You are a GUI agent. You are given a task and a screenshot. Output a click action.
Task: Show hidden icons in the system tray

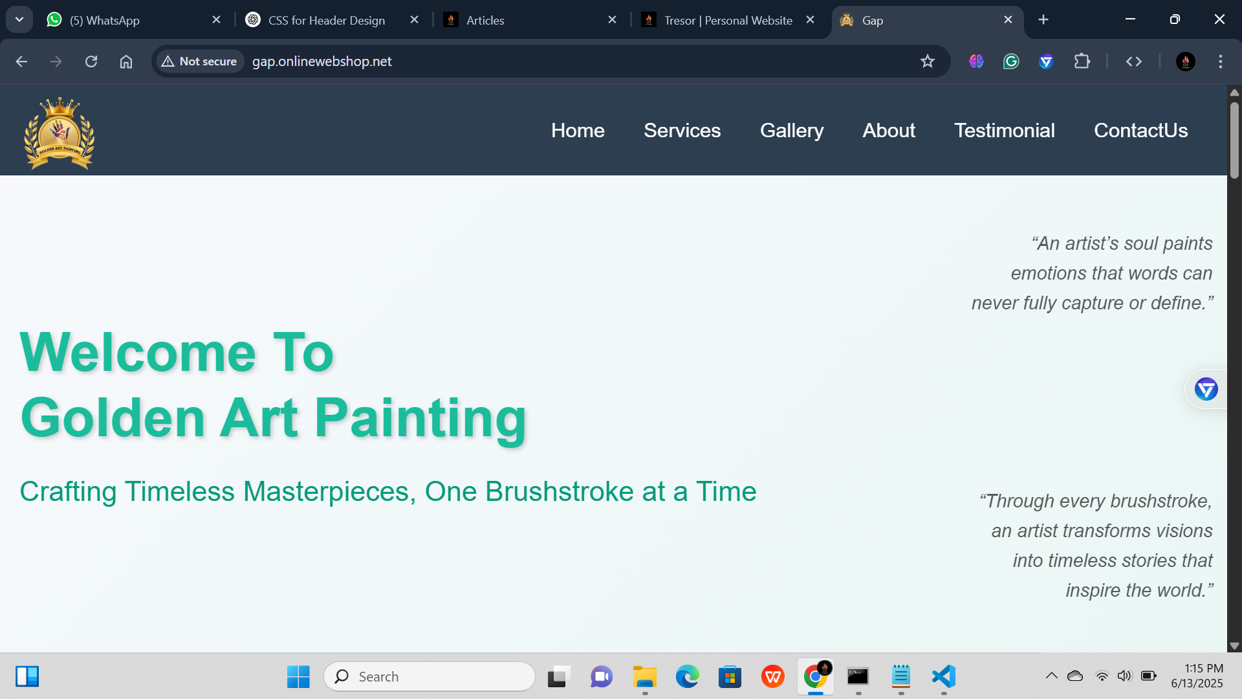click(1051, 676)
